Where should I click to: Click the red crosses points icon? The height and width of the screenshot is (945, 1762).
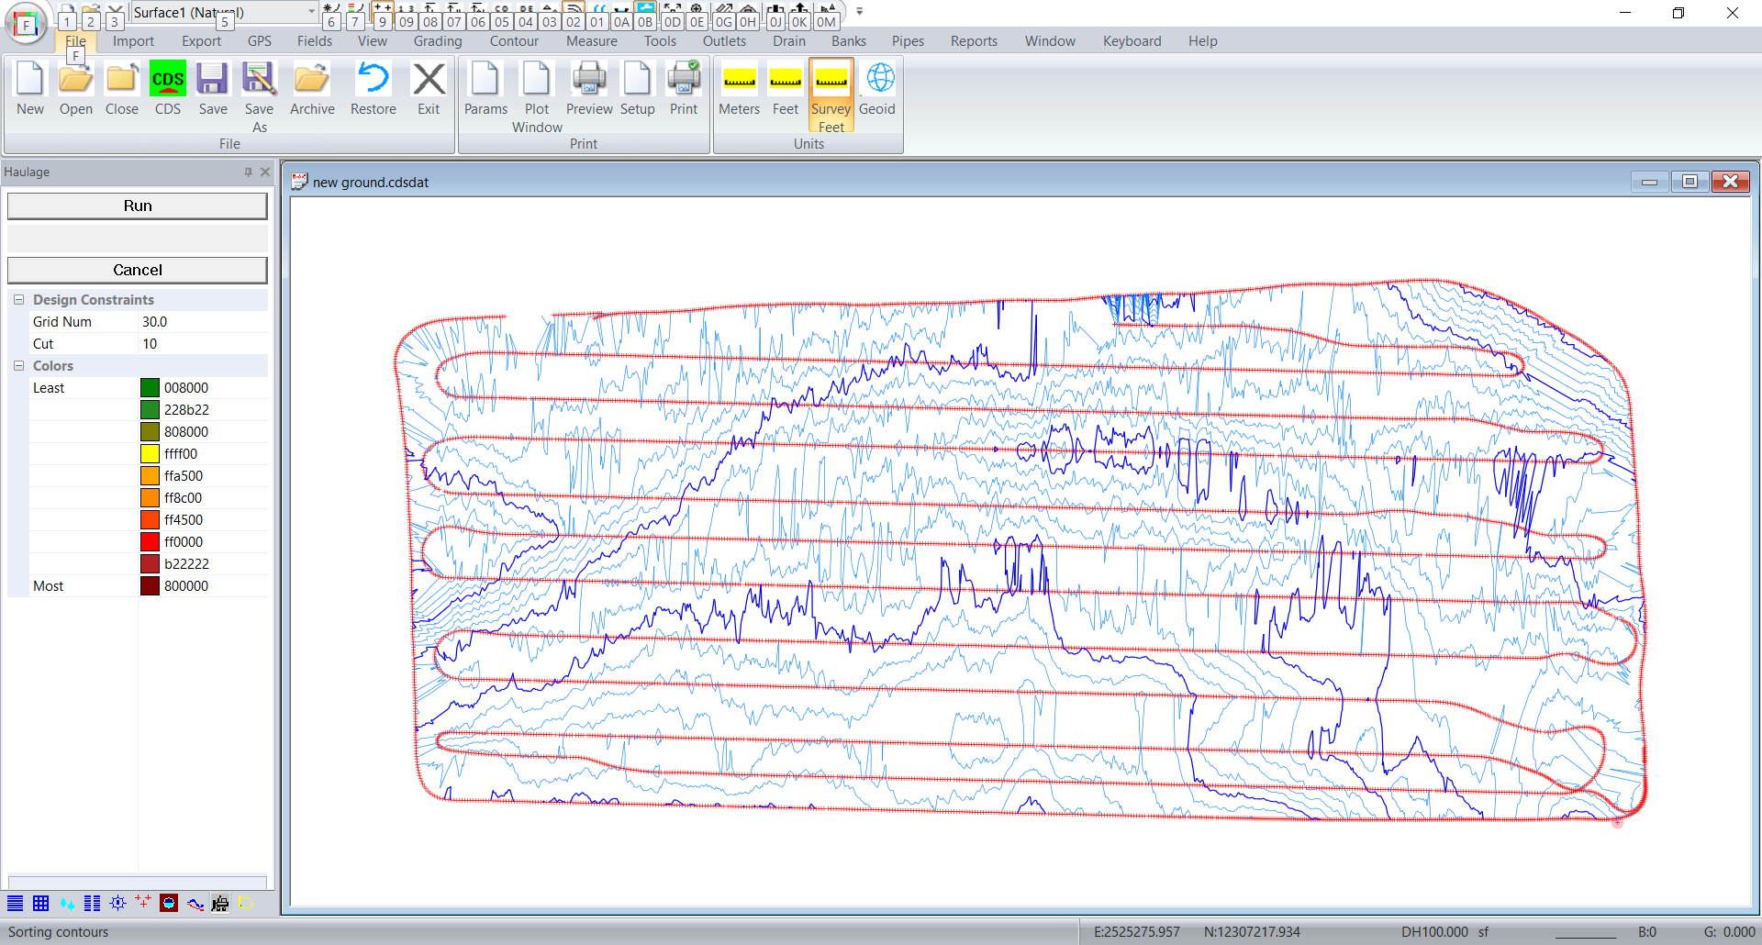coord(143,903)
